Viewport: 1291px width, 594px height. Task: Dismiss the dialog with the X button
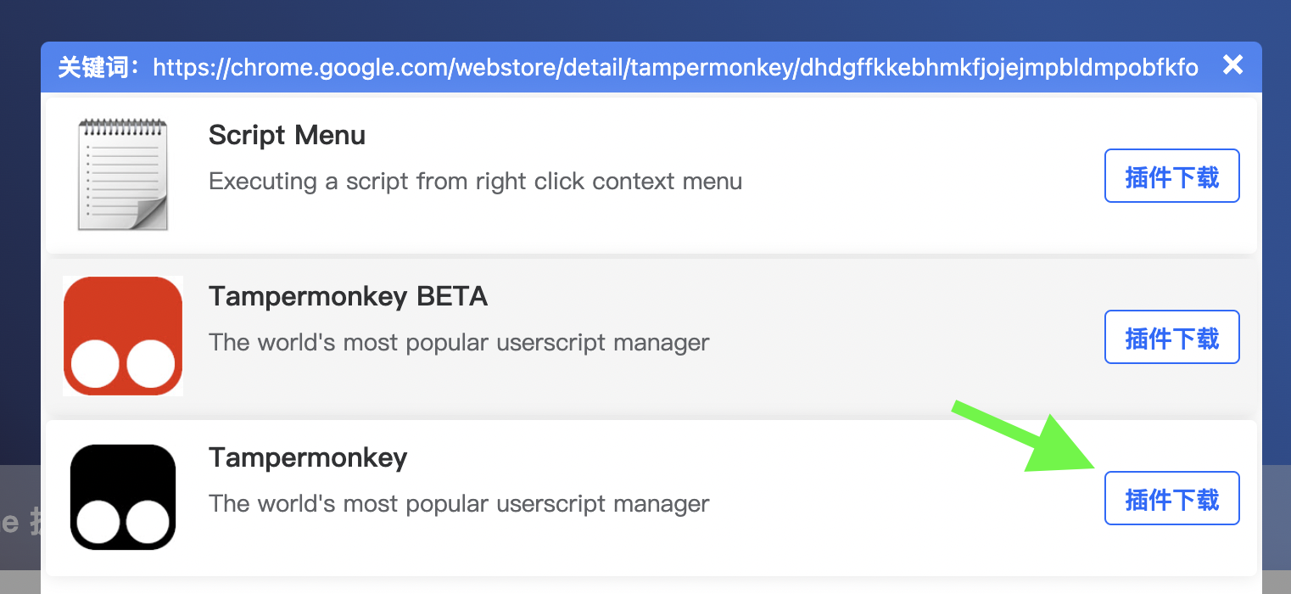[x=1232, y=64]
